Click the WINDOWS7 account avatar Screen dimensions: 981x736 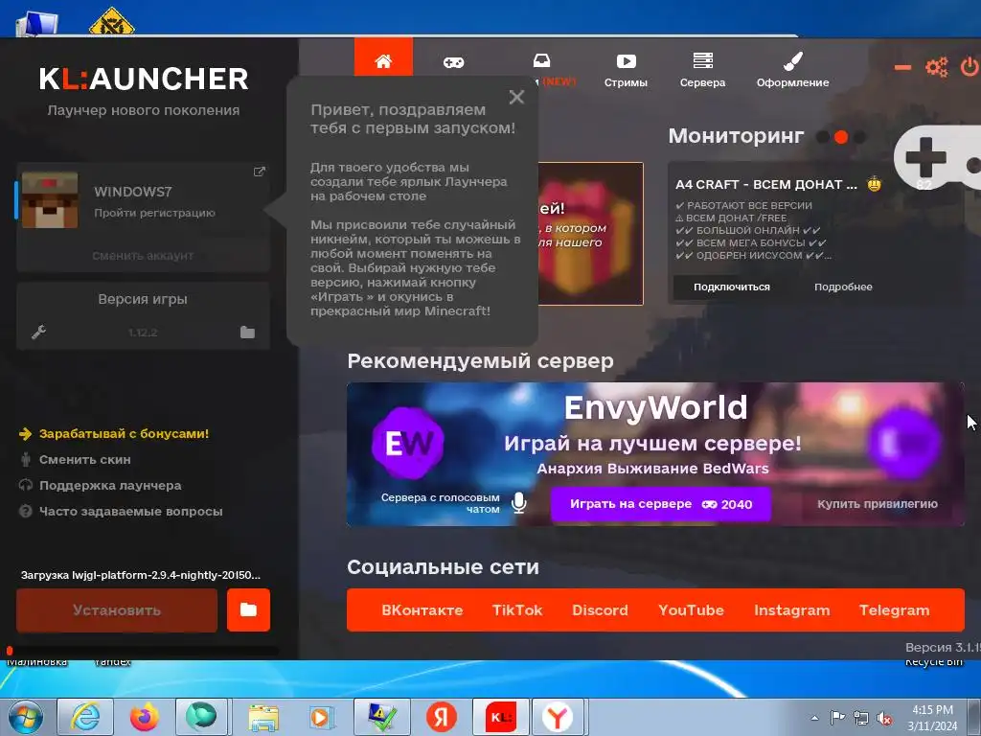point(50,200)
